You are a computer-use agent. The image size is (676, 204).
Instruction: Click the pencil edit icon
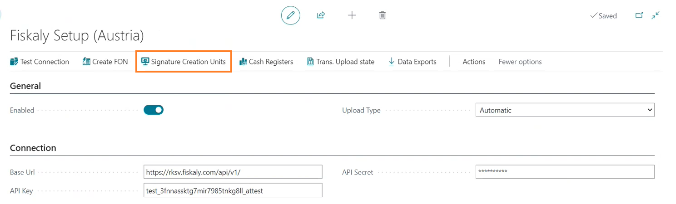(x=291, y=15)
